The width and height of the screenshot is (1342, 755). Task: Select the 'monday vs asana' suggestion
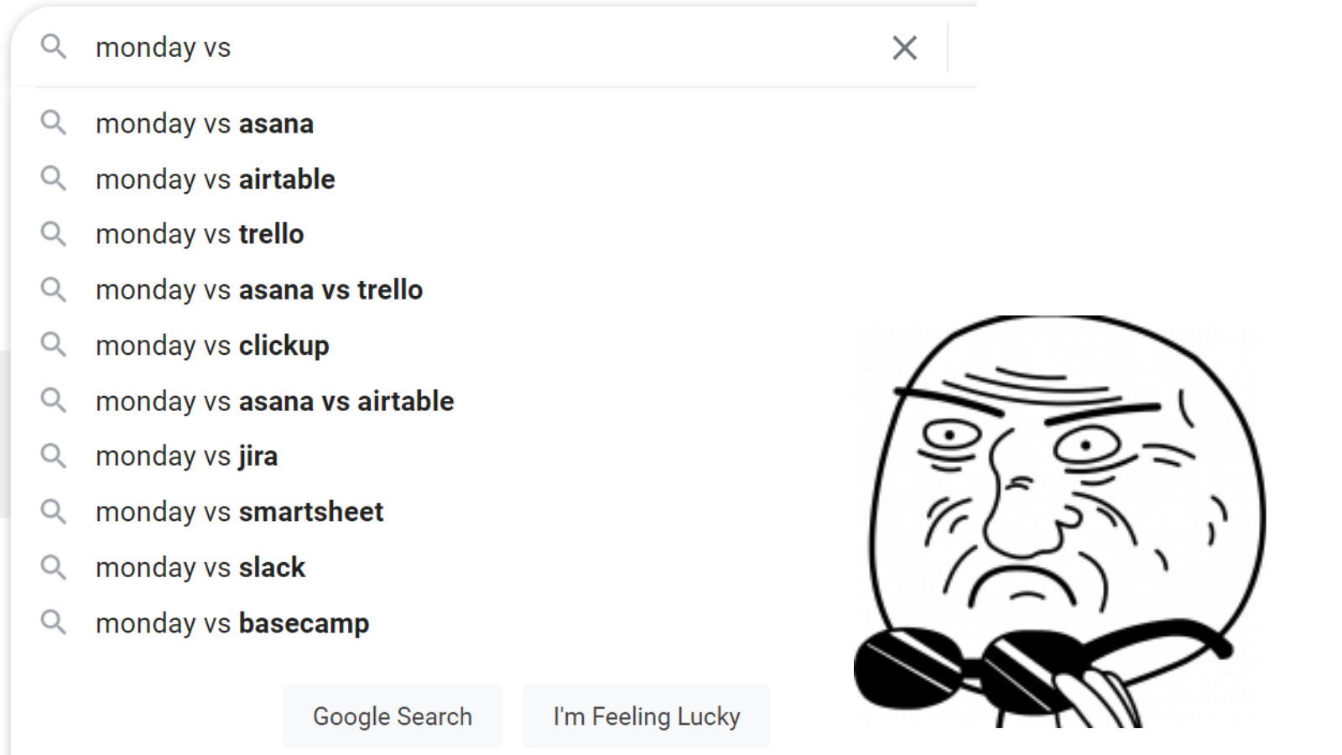pyautogui.click(x=205, y=124)
